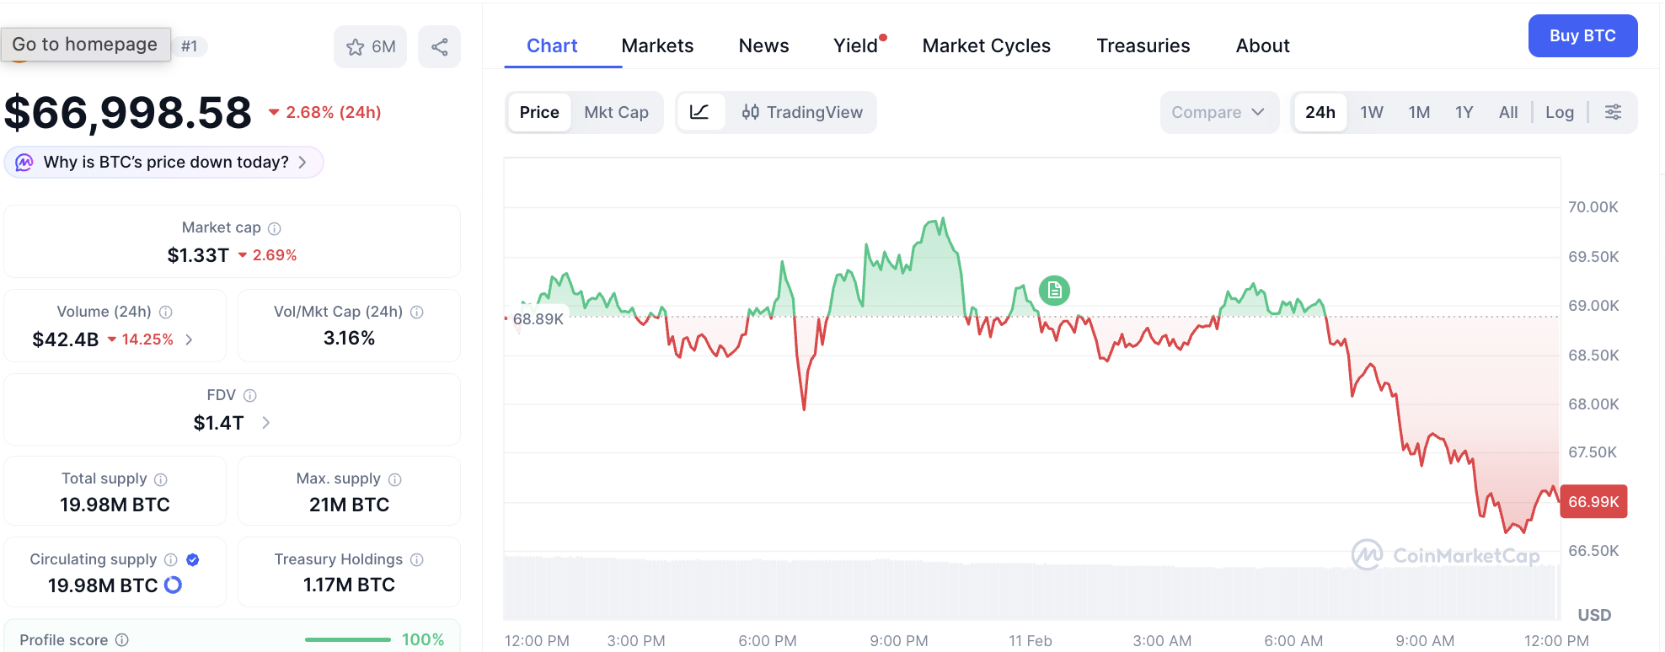Click the green news document marker on chart
Screen dimensions: 1665x652
[1054, 291]
